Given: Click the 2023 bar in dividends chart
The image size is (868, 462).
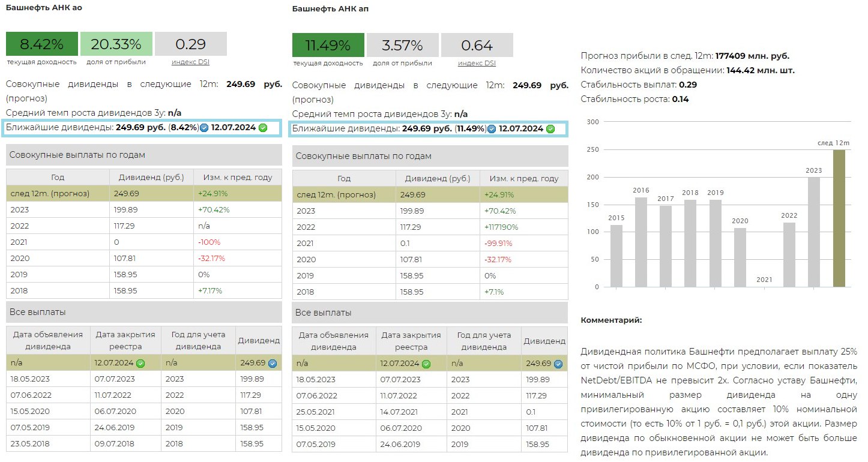Looking at the screenshot, I should pyautogui.click(x=813, y=232).
